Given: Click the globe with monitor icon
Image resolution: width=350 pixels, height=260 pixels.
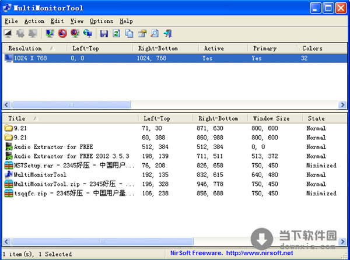Looking at the screenshot, I should 87,34.
